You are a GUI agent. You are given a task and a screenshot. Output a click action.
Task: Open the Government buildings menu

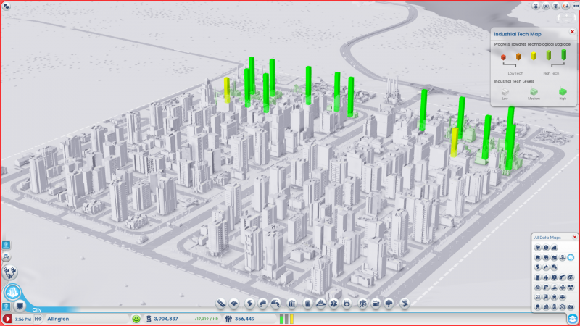(291, 304)
